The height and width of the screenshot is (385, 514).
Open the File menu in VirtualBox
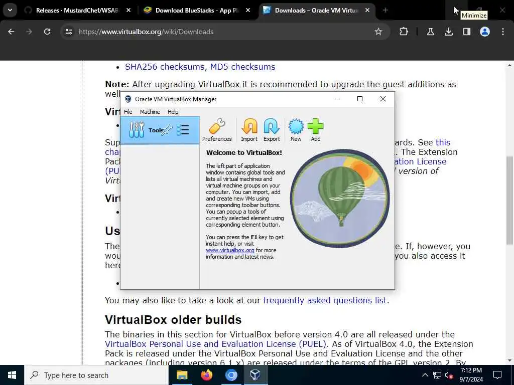pyautogui.click(x=128, y=112)
